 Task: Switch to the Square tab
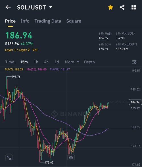point(74,21)
